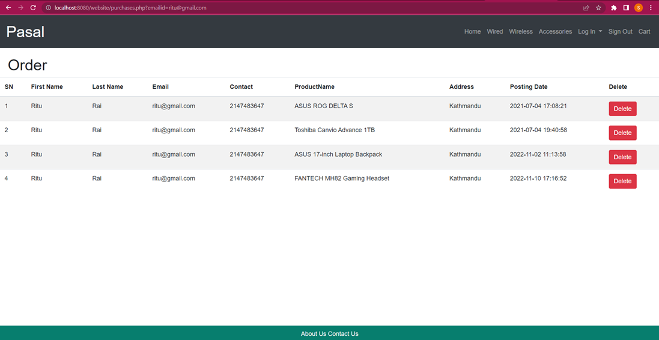Click the Sign Out link
Viewport: 659px width, 340px height.
(x=620, y=32)
